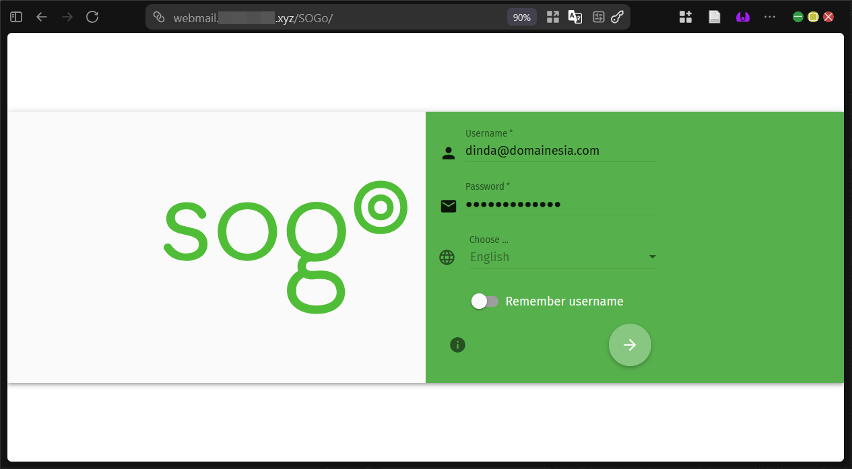Open the English language dropdown
The image size is (852, 469).
[563, 257]
